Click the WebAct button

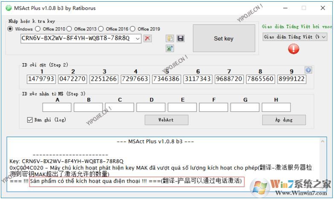pyautogui.click(x=166, y=120)
